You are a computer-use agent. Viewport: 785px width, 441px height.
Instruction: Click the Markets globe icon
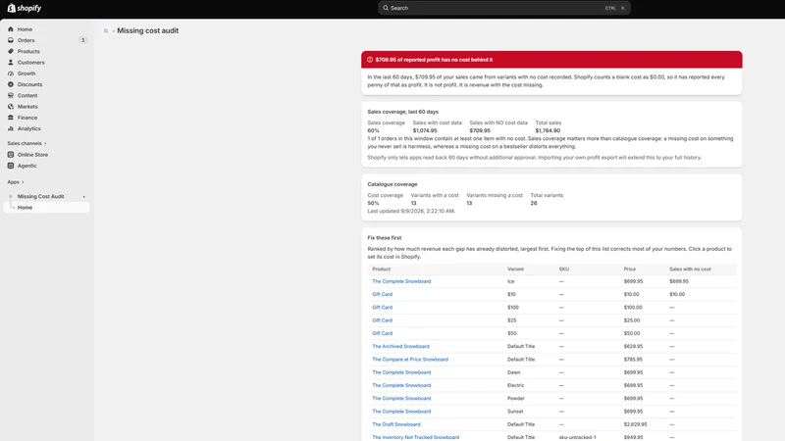point(11,106)
